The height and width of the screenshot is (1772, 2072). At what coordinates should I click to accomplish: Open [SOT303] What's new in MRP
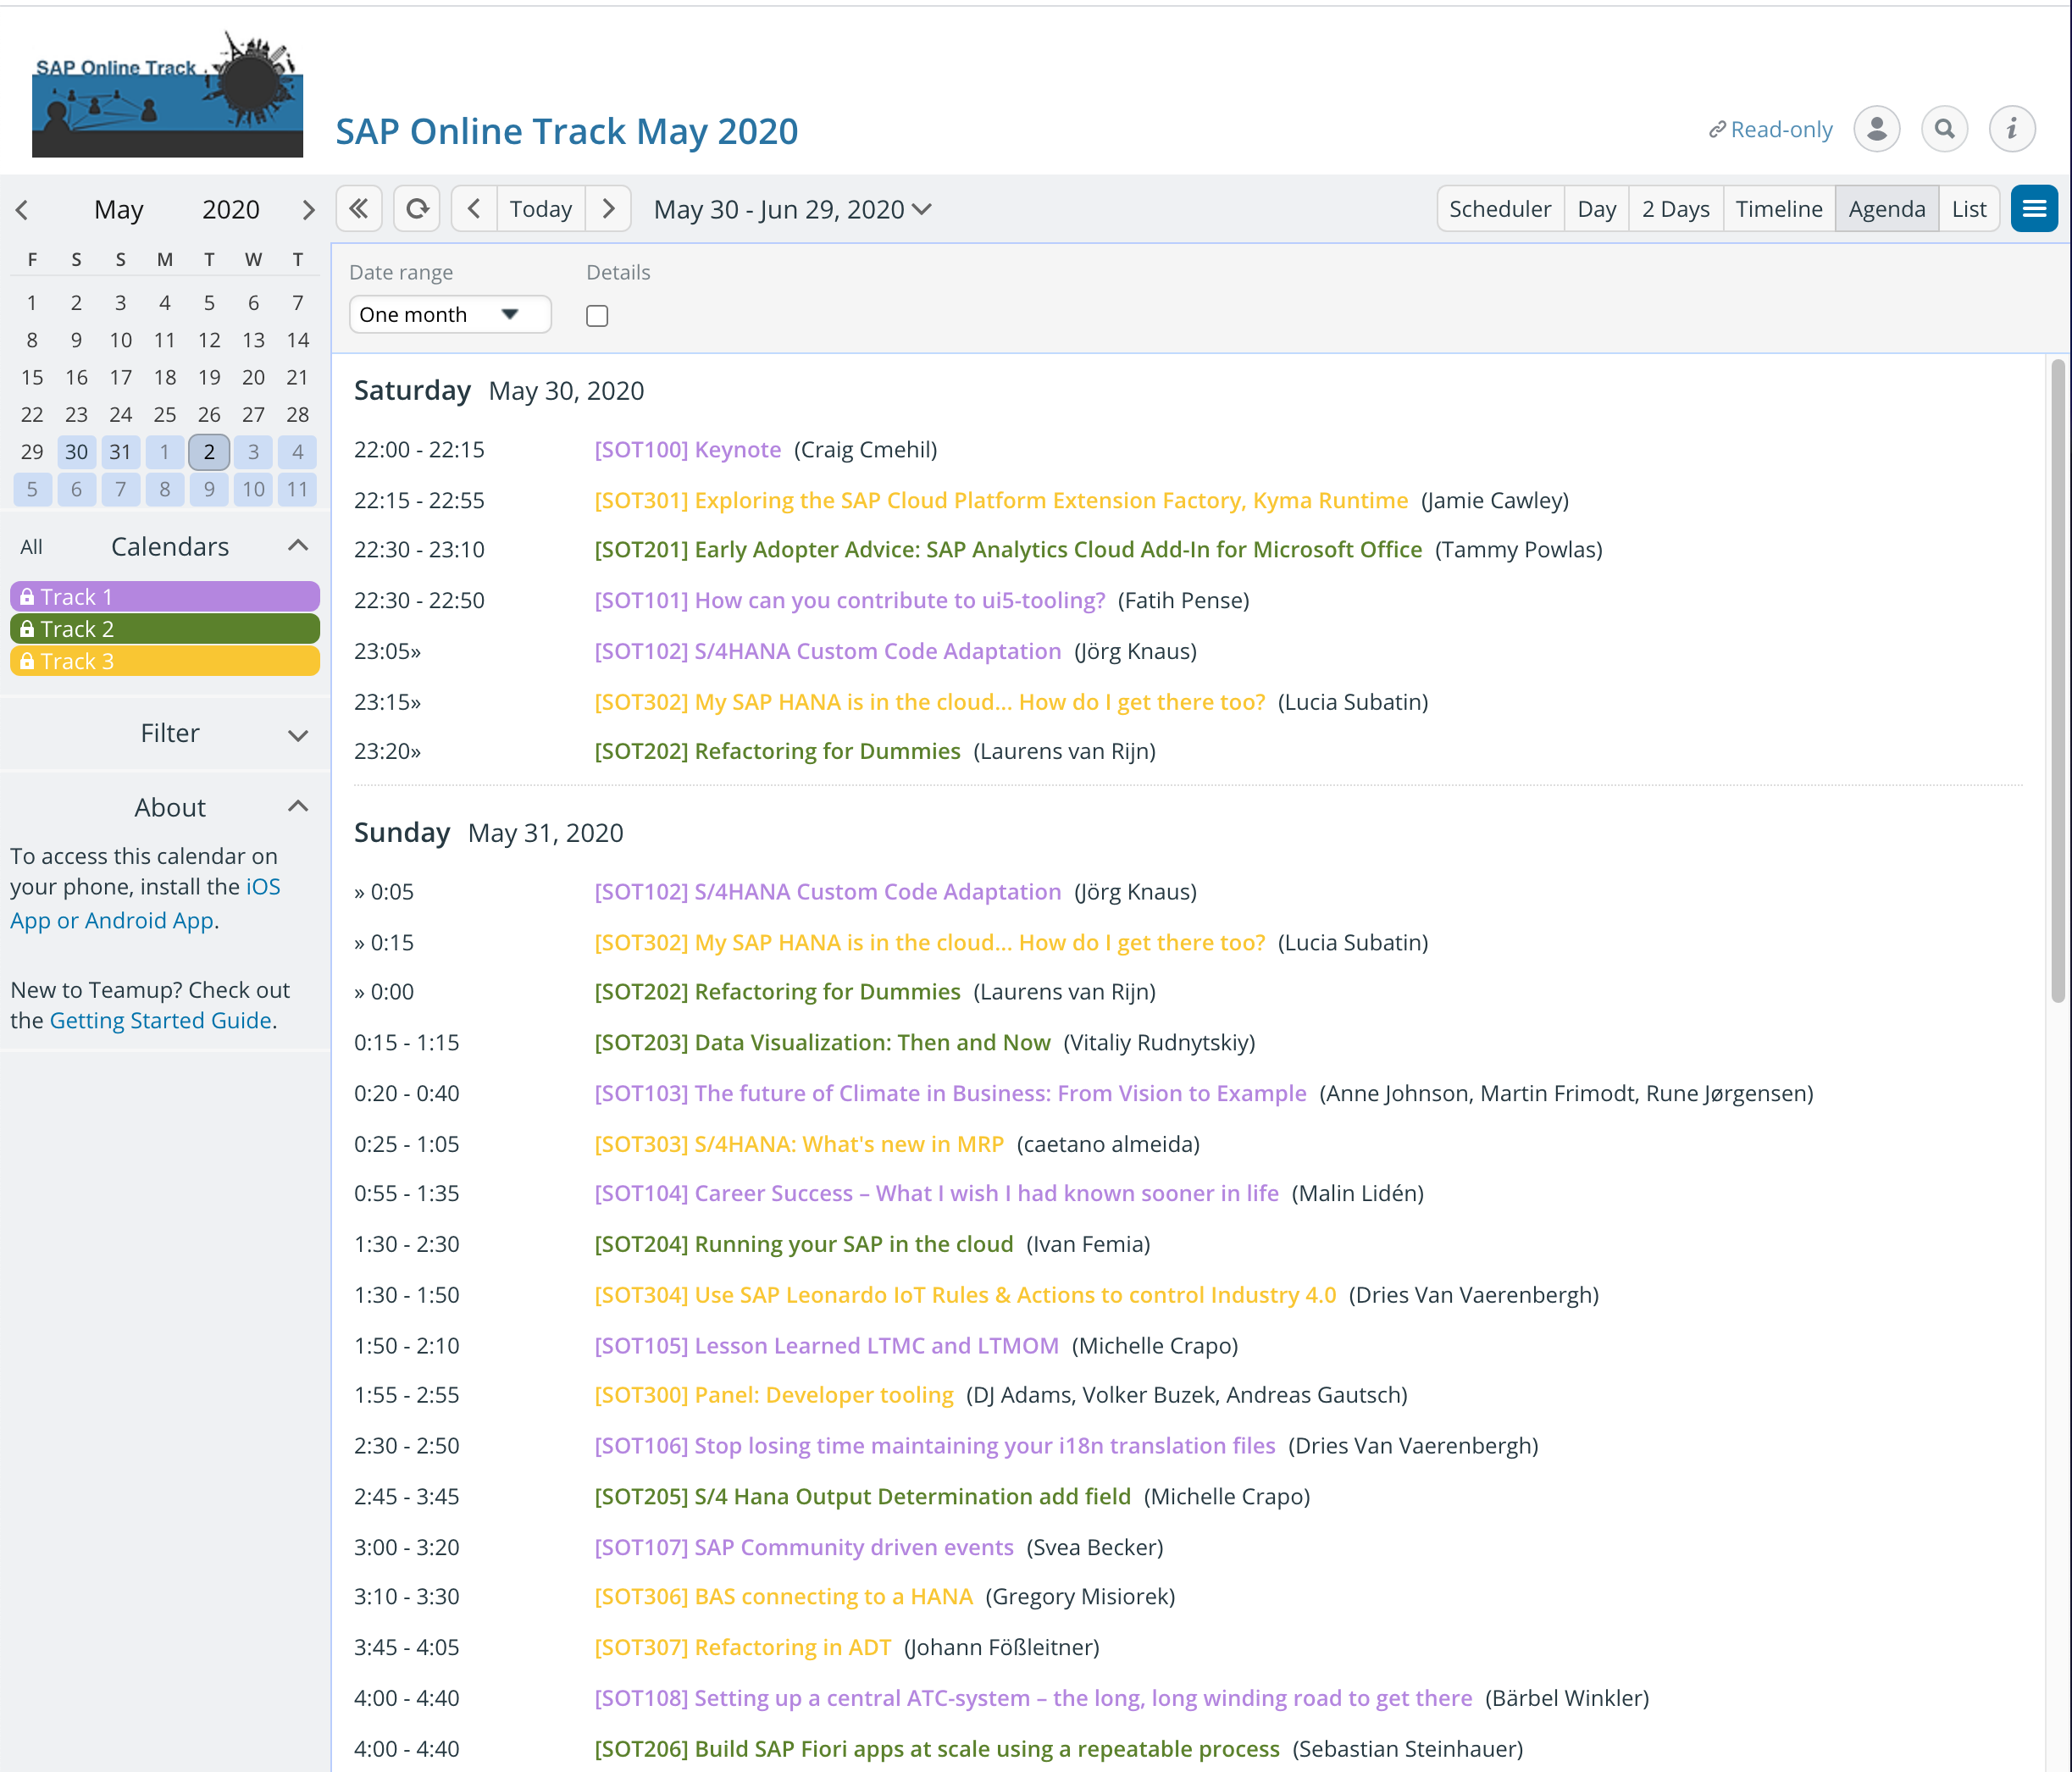pos(799,1144)
